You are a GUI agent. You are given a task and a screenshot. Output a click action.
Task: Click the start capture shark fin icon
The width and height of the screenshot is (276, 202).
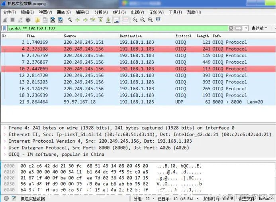coord(5,20)
